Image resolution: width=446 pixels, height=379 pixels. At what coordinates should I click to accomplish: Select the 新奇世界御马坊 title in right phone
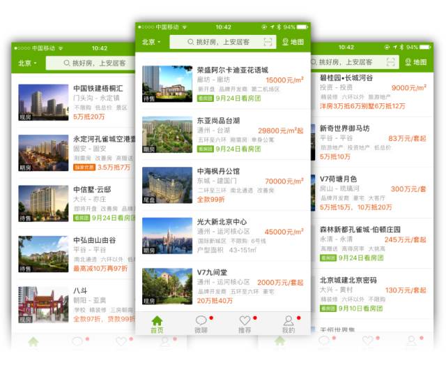coord(344,128)
